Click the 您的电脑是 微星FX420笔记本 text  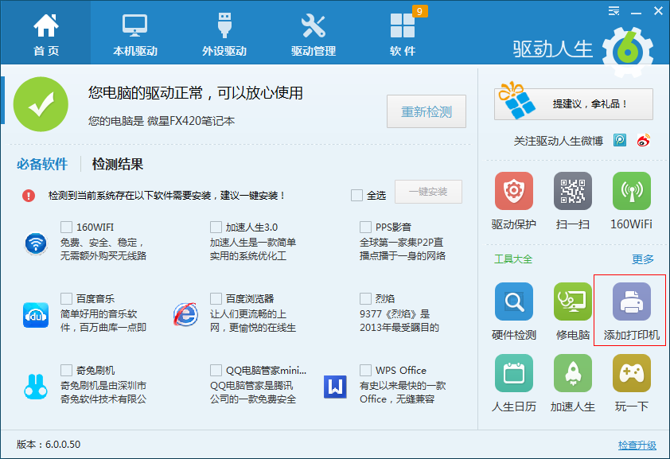coord(162,121)
